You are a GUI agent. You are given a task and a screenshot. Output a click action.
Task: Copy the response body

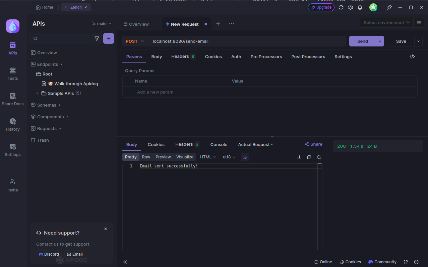pyautogui.click(x=309, y=157)
